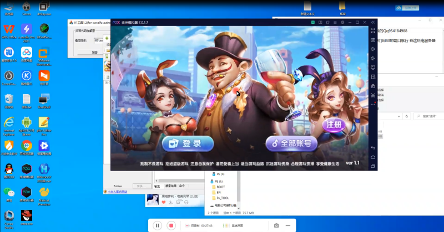Pause the screen recording
Viewport: 444px width, 232px height.
(158, 225)
